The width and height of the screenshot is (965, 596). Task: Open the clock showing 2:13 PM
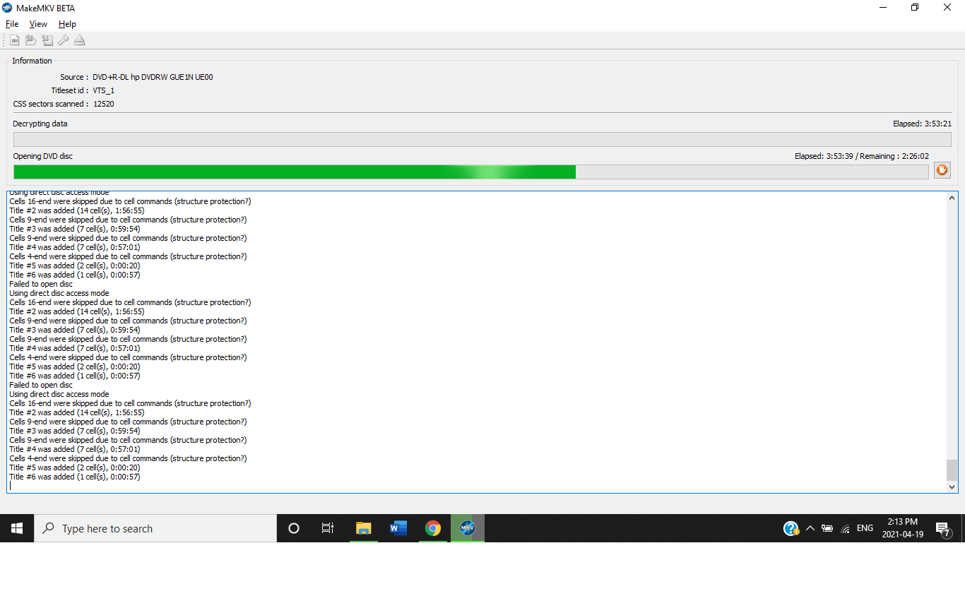[903, 528]
